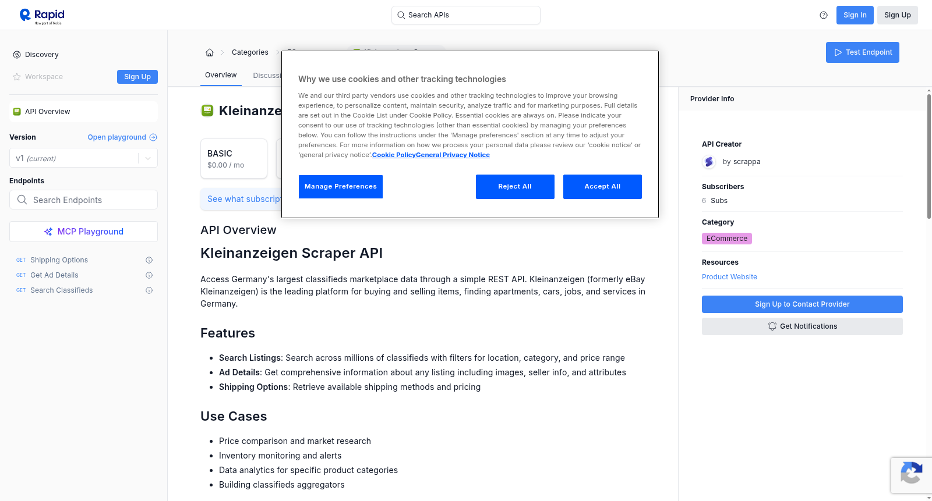This screenshot has height=501, width=932.
Task: Click the scrappa creator avatar
Action: [x=709, y=162]
